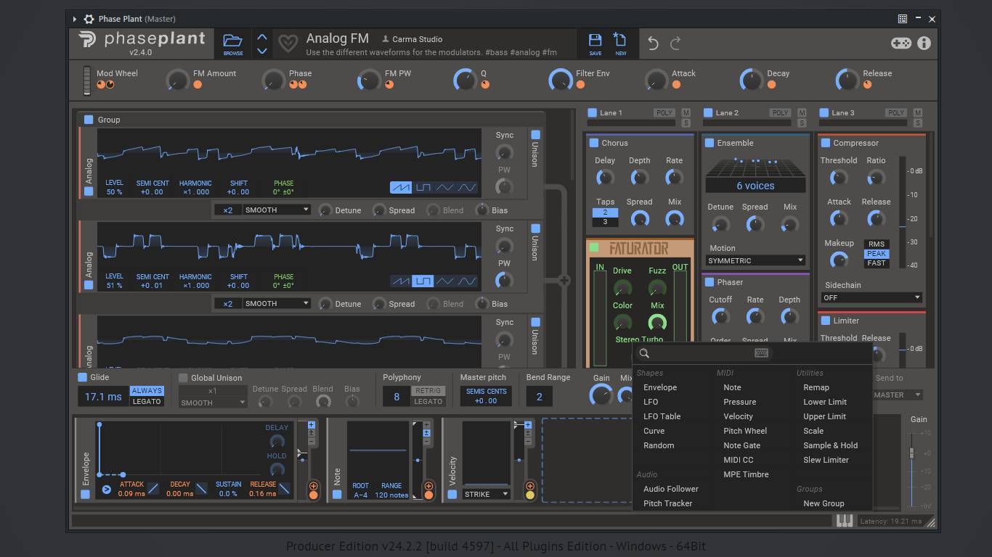Screen dimensions: 992x557
Task: Set Polyphony mode to RETRIG
Action: [428, 391]
